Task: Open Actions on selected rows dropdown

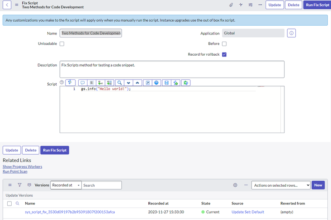Action: tap(281, 185)
